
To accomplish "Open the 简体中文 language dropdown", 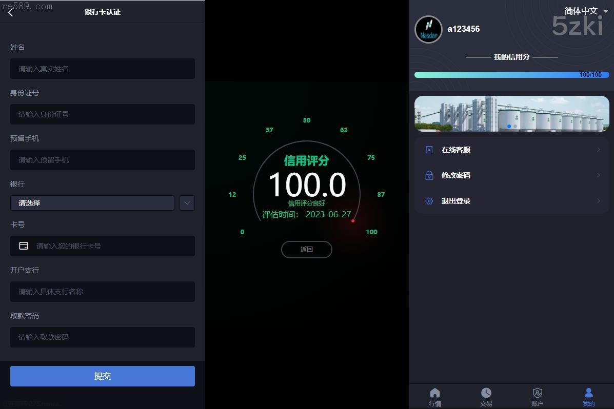I will [x=586, y=11].
